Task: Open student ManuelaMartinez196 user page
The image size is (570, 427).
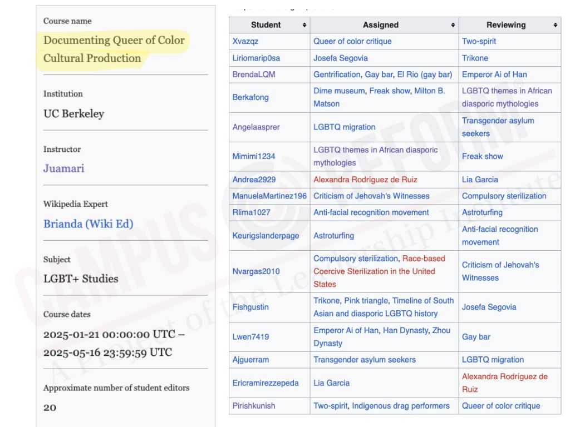Action: [270, 196]
